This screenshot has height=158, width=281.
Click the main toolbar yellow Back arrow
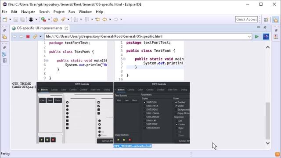(104, 19)
